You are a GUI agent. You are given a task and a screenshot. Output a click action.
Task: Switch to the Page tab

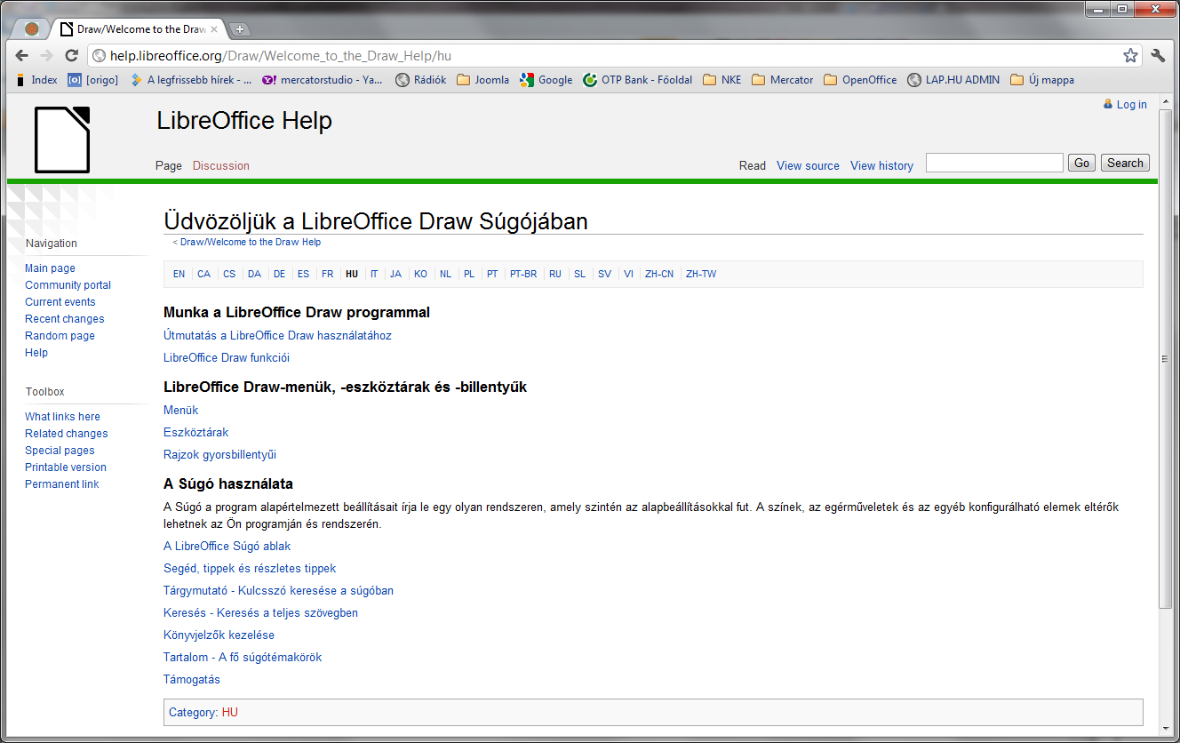coord(168,166)
